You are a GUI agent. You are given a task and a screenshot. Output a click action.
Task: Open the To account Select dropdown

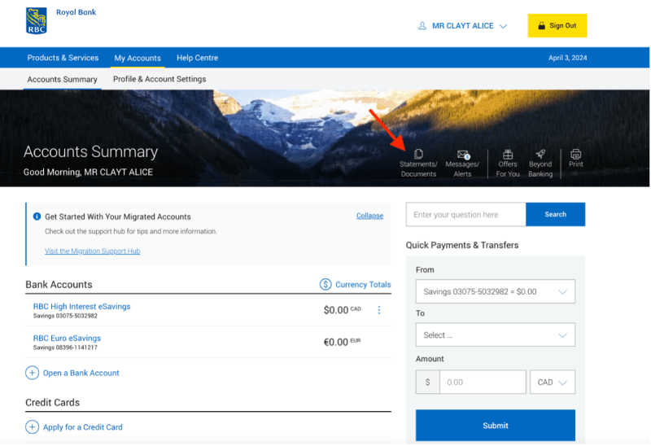[x=495, y=334]
